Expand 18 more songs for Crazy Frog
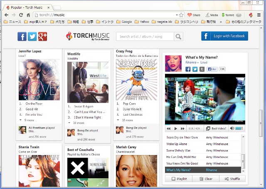 pyautogui.click(x=125, y=120)
